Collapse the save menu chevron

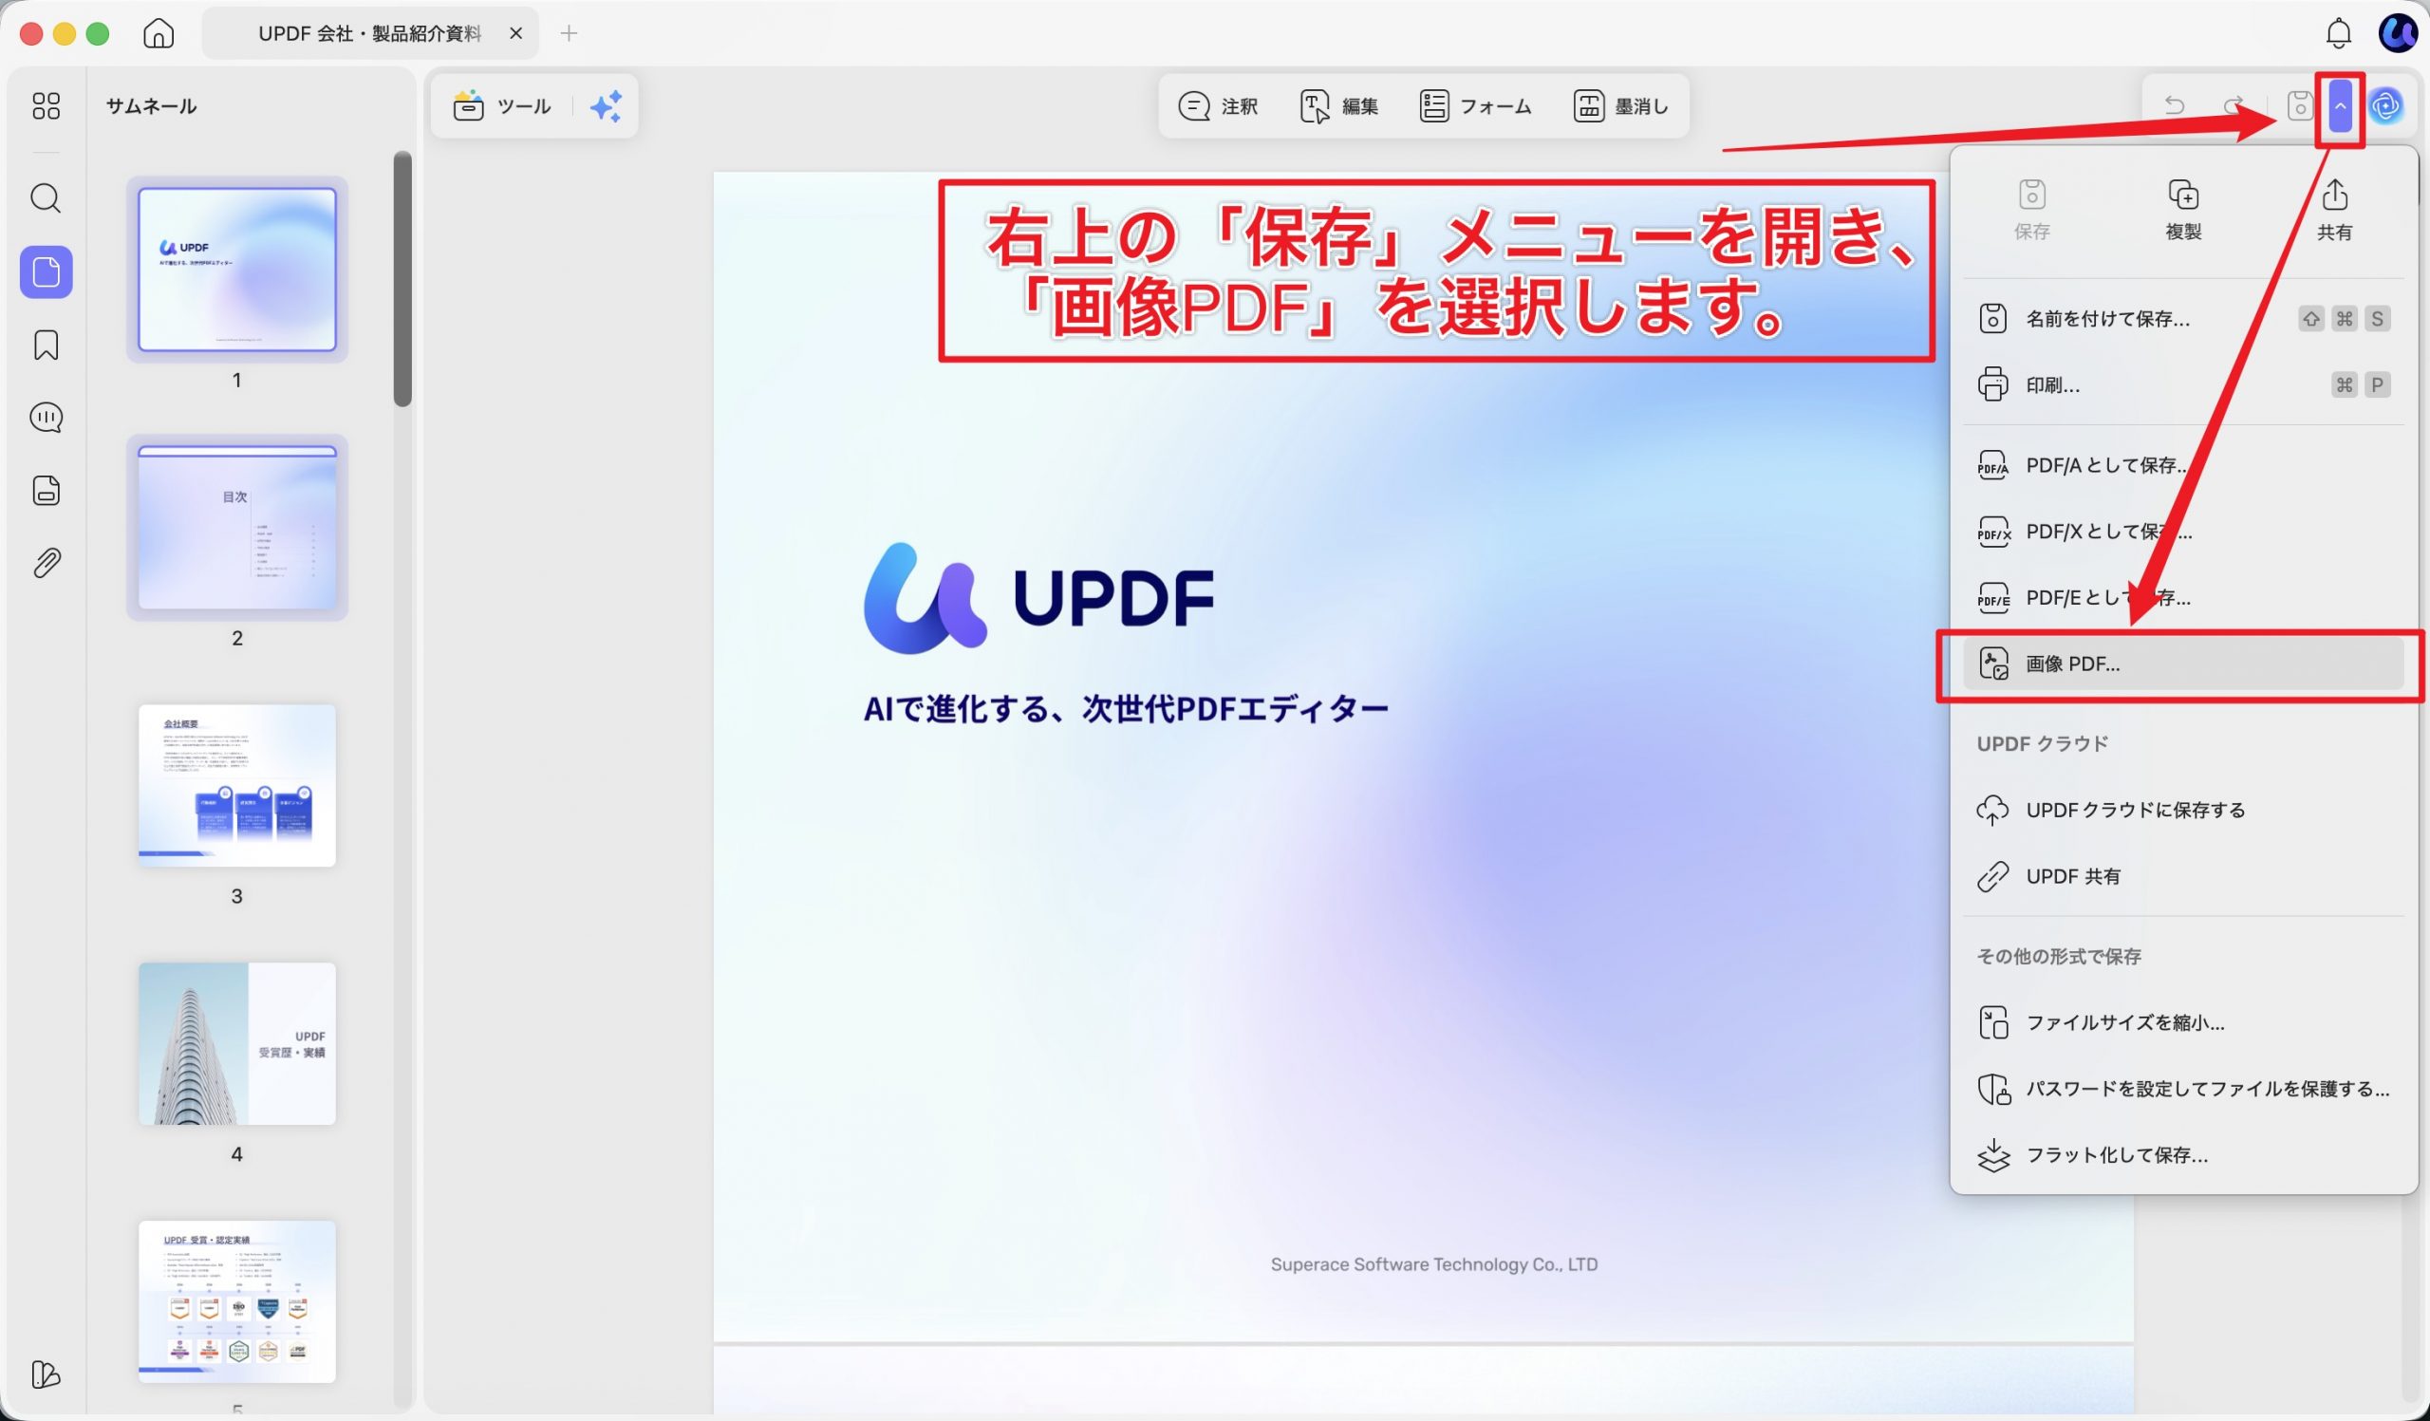coord(2341,105)
